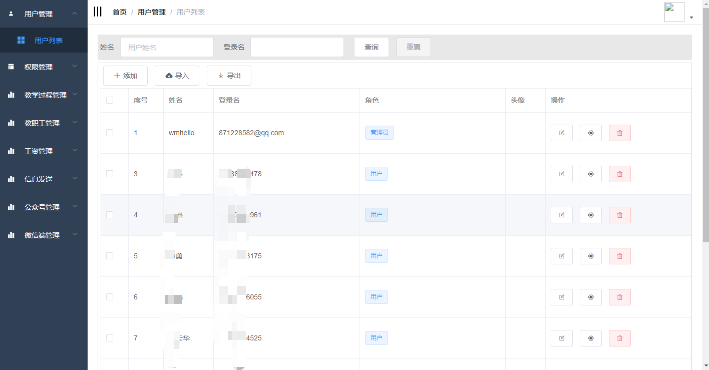Image resolution: width=709 pixels, height=370 pixels.
Task: Delete user wmhello via trash icon
Action: 620,133
